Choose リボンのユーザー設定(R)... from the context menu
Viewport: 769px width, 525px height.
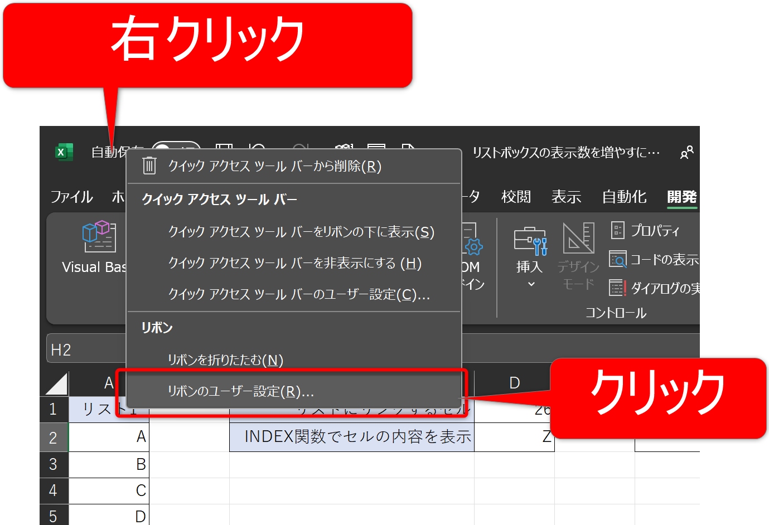coord(241,391)
